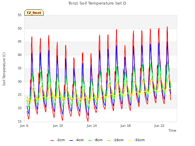Toggle the -8cm series in the legend

(95, 140)
